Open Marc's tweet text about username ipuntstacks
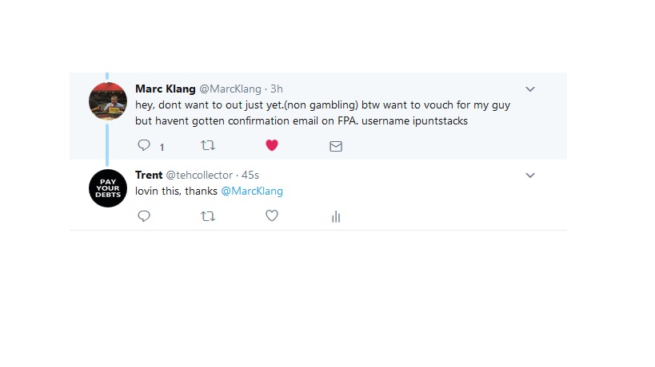Screen dimensions: 655x367 [322, 112]
